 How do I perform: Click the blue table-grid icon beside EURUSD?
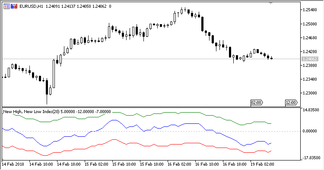click(6, 6)
